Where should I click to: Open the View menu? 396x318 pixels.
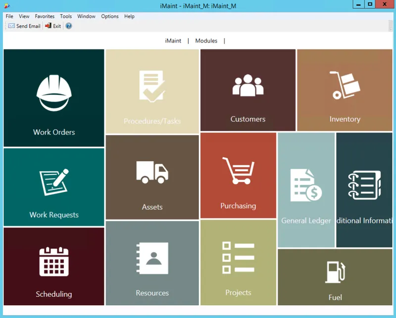coord(24,16)
